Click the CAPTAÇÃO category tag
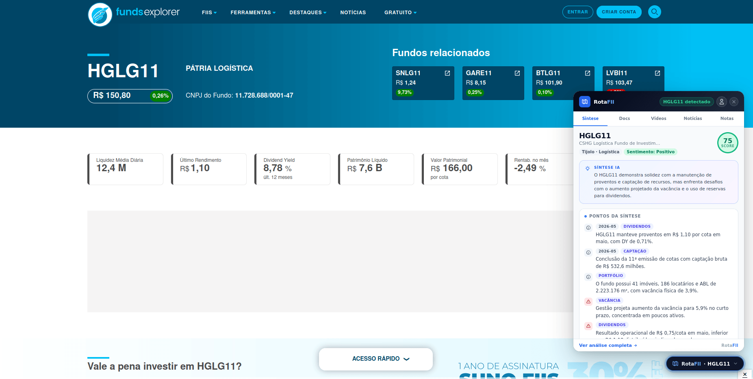Screen dimensions: 753x379 coord(634,251)
